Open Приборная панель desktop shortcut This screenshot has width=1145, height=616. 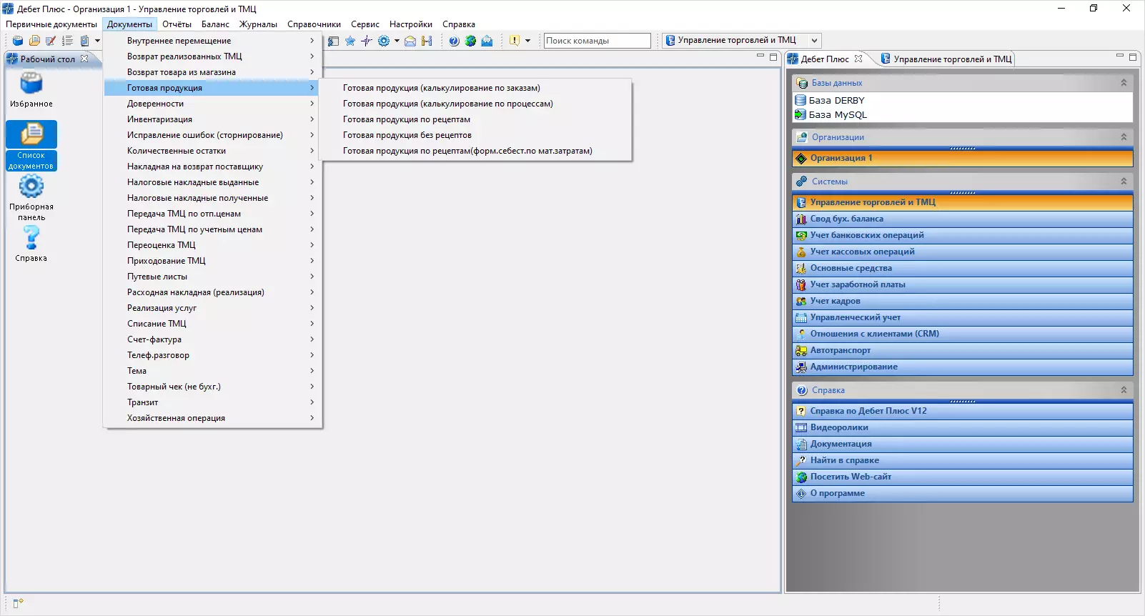(31, 198)
